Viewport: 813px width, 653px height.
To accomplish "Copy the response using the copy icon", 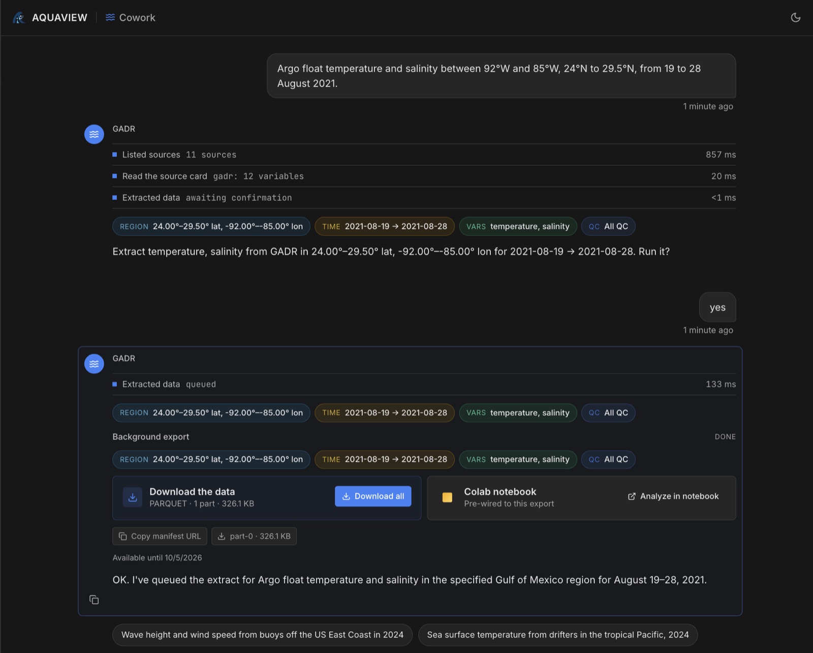I will [x=94, y=600].
